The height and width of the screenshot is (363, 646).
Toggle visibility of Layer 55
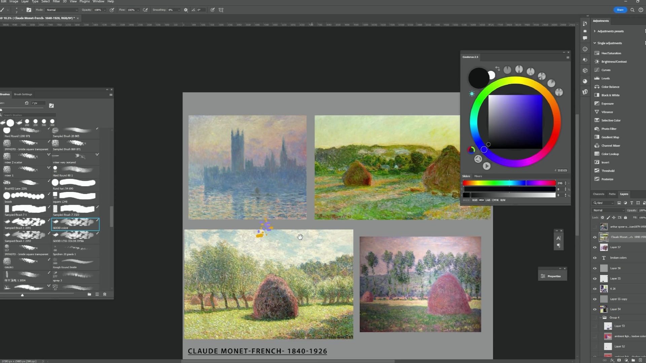[595, 279]
